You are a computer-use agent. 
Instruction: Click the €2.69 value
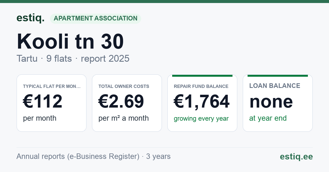121,102
